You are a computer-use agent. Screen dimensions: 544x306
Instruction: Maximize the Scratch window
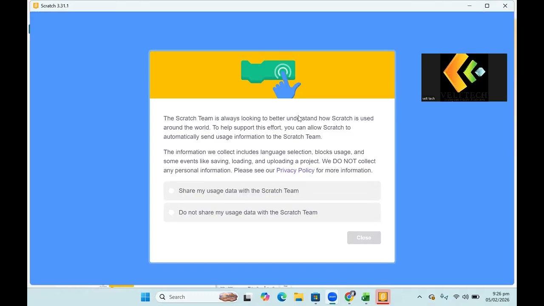pos(487,6)
